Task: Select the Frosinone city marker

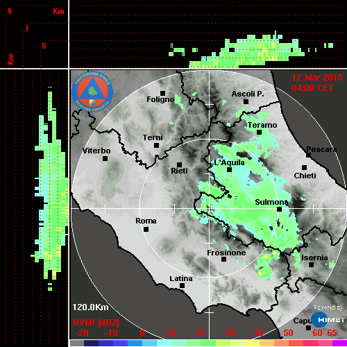Action: point(223,260)
